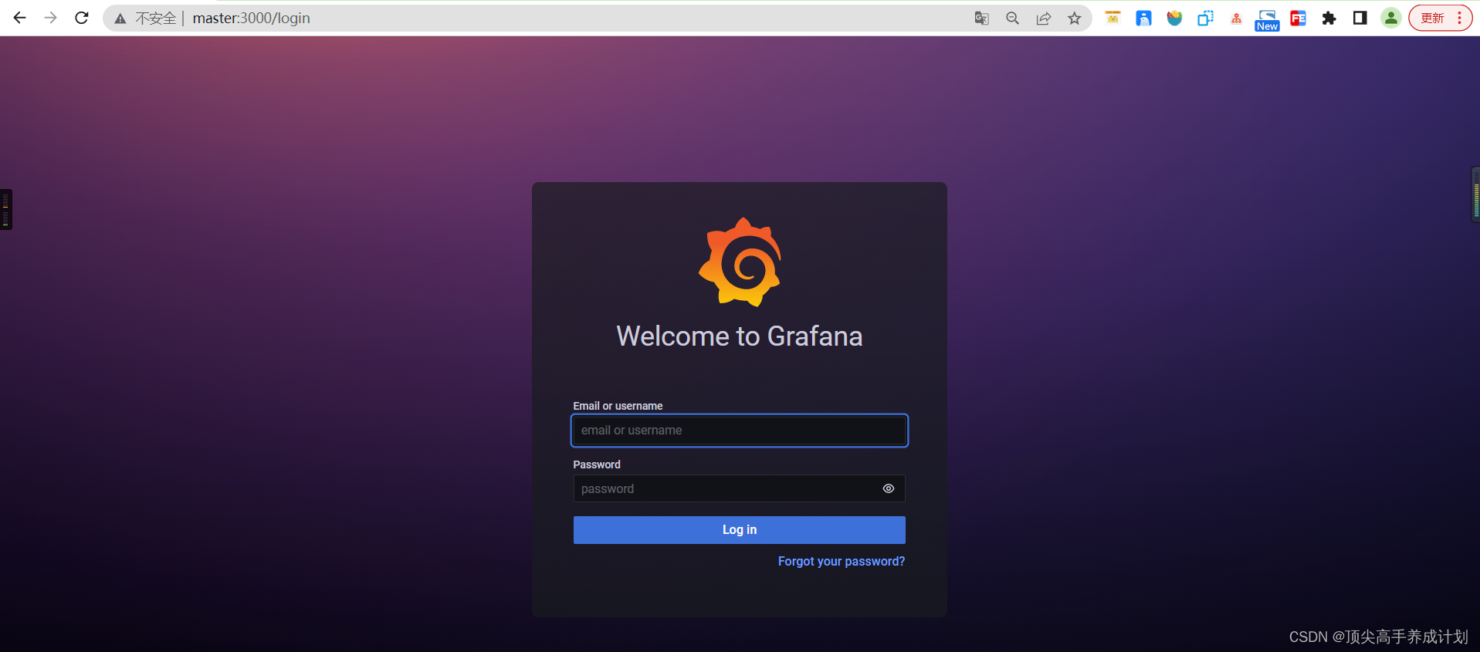Toggle the browser side panel

tap(1360, 18)
